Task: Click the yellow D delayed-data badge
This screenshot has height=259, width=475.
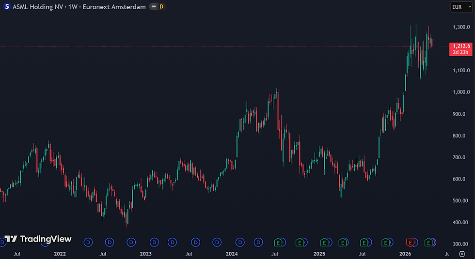Action: click(x=161, y=6)
